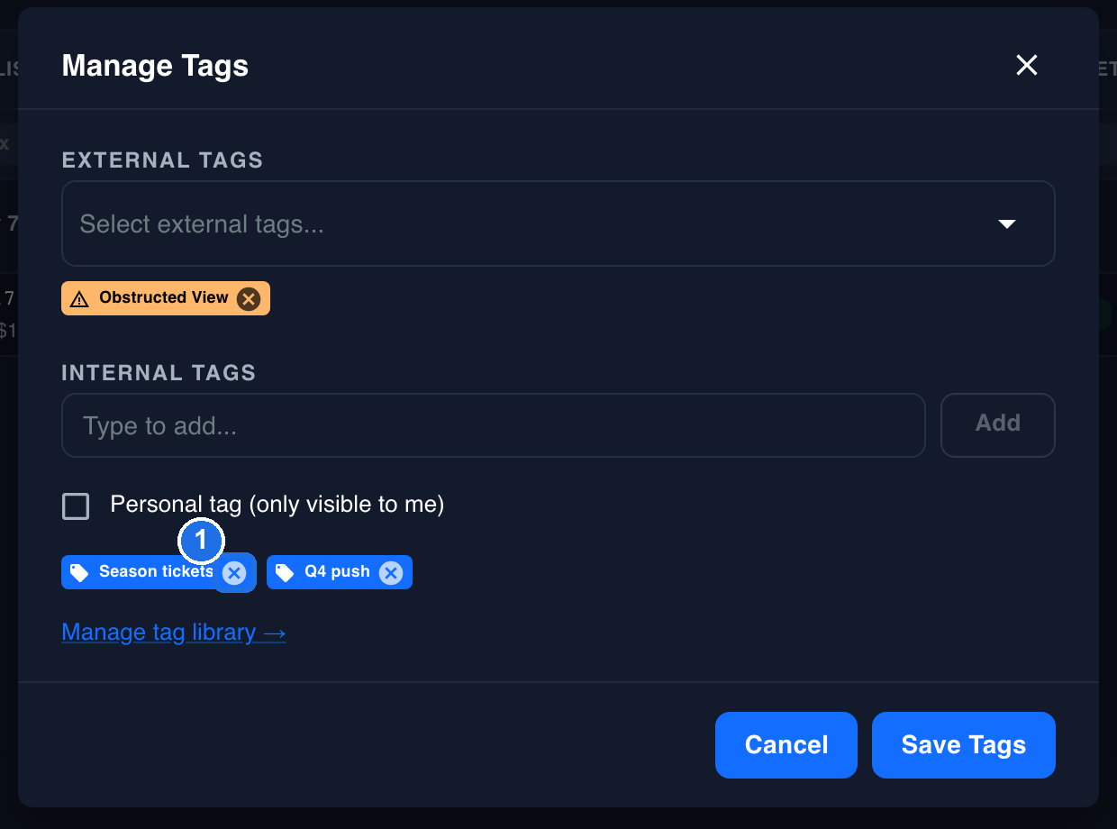Click the tag icon on Season tickets
Viewport: 1117px width, 829px height.
[x=79, y=573]
